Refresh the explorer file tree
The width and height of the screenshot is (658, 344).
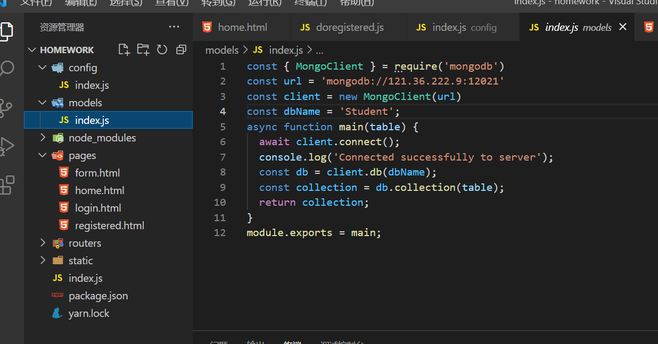162,49
